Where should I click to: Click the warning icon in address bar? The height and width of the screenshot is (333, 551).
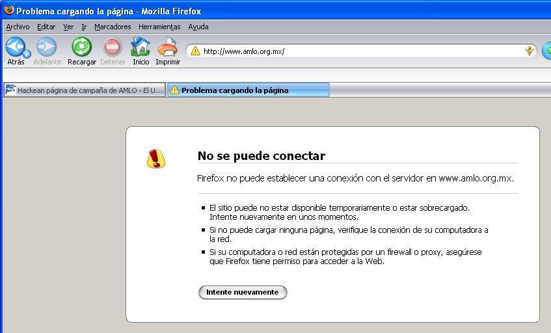pyautogui.click(x=195, y=51)
